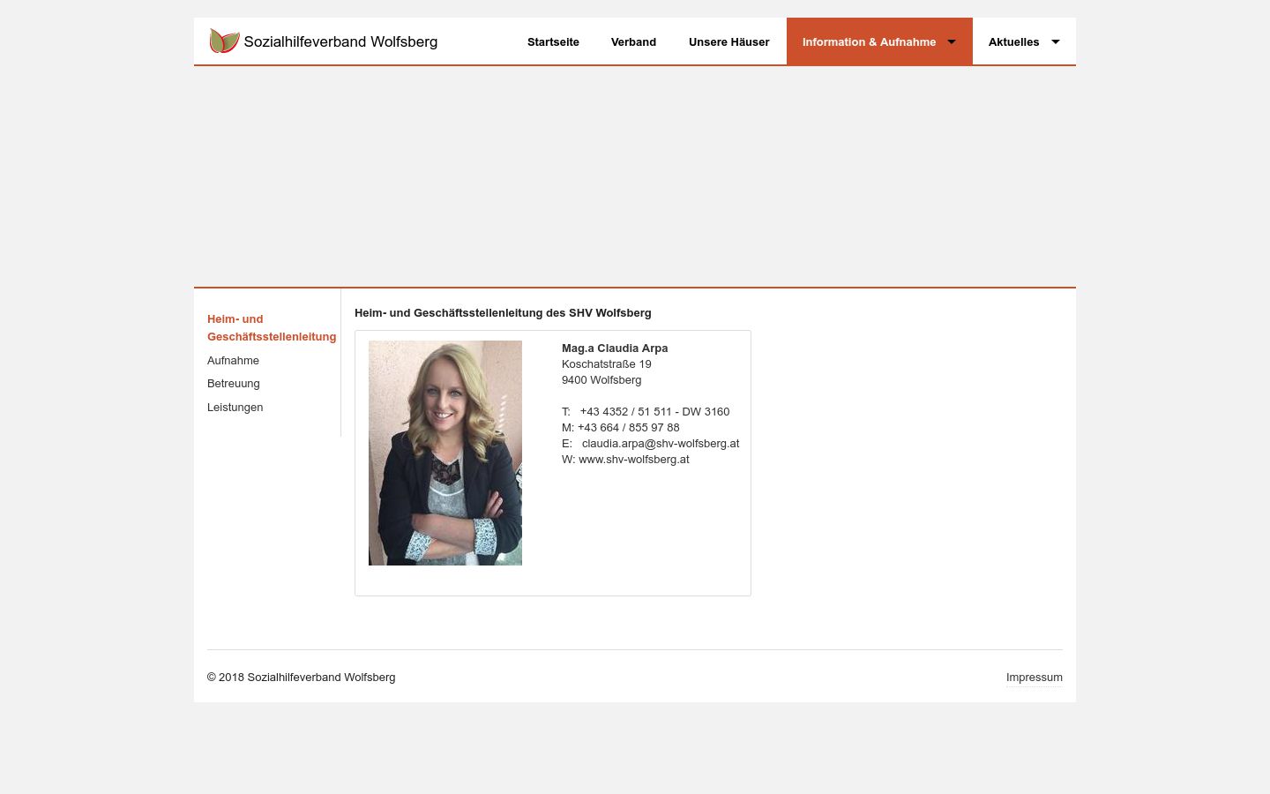The image size is (1270, 794).
Task: Click the Sozialhilfeverband leaf logo icon
Action: point(224,41)
